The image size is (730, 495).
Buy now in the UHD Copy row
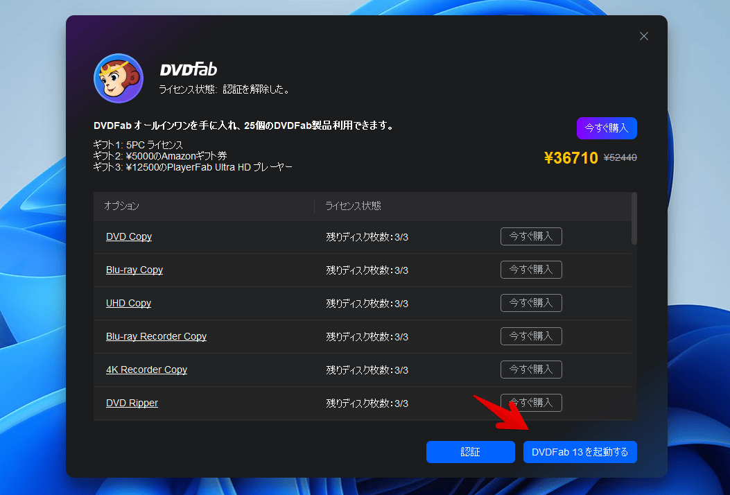(x=531, y=303)
